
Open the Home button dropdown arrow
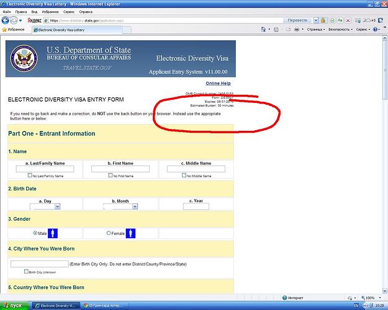click(x=269, y=29)
